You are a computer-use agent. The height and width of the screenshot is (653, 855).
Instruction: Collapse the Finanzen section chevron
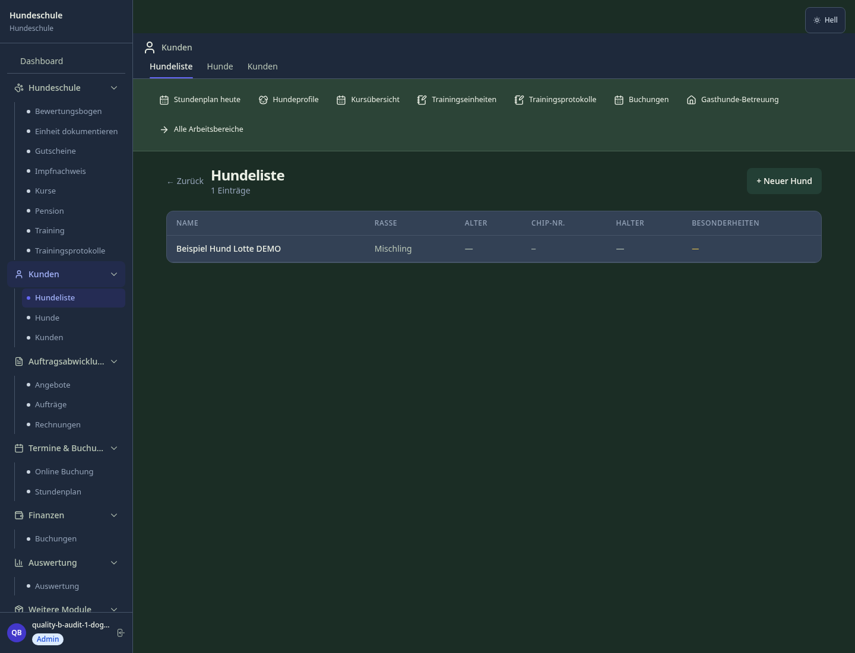pyautogui.click(x=114, y=515)
